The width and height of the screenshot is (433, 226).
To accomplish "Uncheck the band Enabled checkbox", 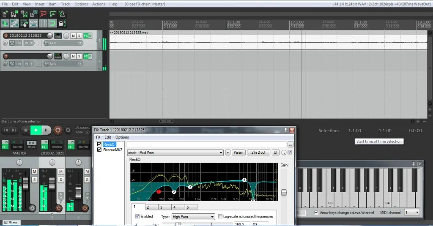I will (137, 216).
